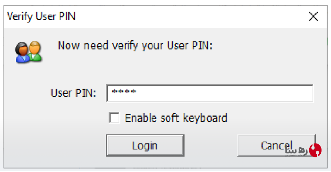Viewport: 331px width, 172px height.
Task: Select the dark-haired user figure in the icon
Action: [22, 53]
